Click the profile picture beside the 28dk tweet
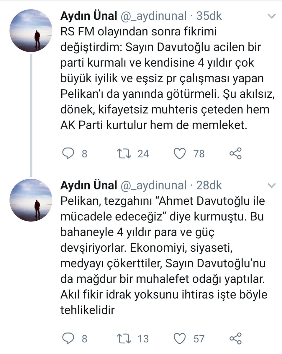This screenshot has height=354, width=282. click(31, 200)
